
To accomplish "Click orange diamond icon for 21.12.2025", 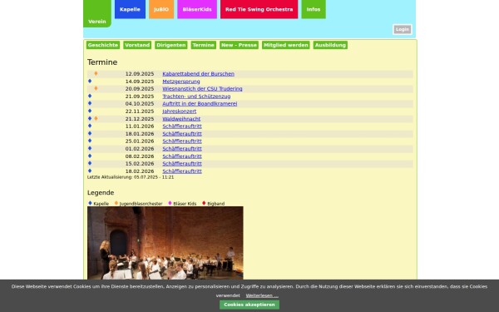I will pyautogui.click(x=96, y=118).
